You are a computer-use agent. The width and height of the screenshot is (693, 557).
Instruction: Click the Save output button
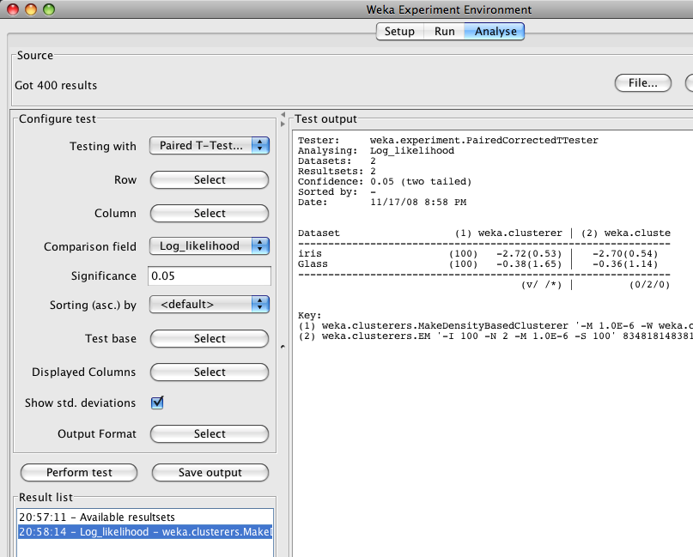point(210,473)
